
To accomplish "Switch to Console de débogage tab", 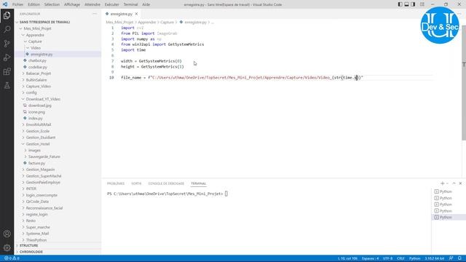I will [166, 183].
